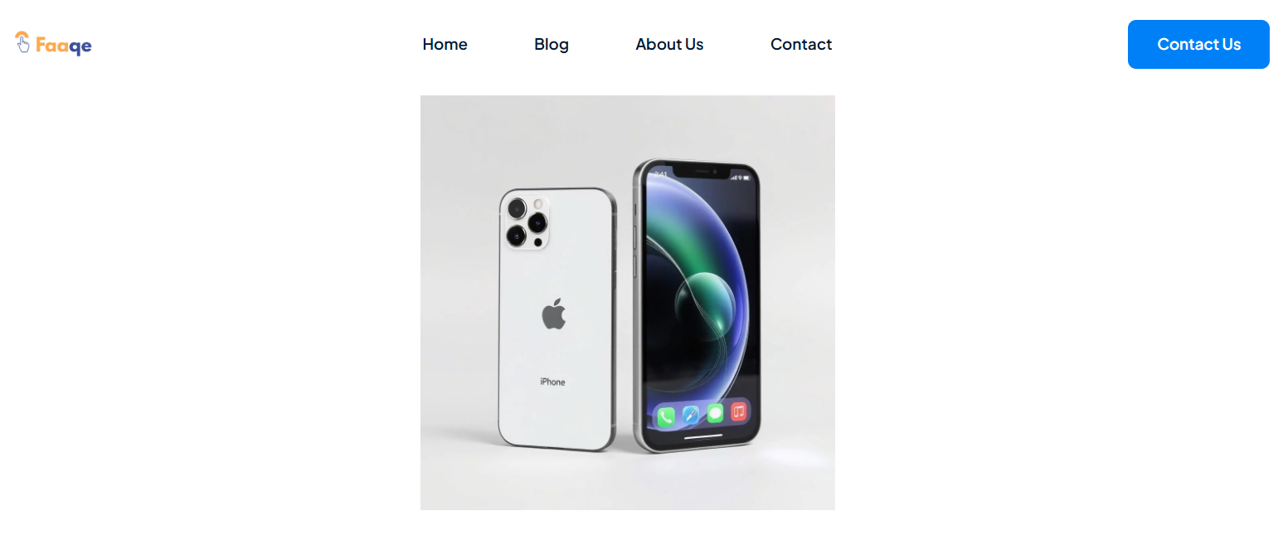Click the Faaqe logo text
1283x540 pixels.
click(64, 46)
